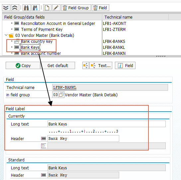Delete Field Group via trash button
The width and height of the screenshot is (181, 180).
pyautogui.click(x=76, y=8)
